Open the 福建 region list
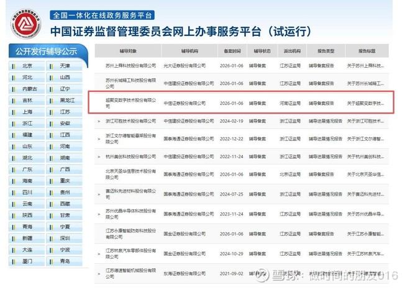 tap(27, 135)
